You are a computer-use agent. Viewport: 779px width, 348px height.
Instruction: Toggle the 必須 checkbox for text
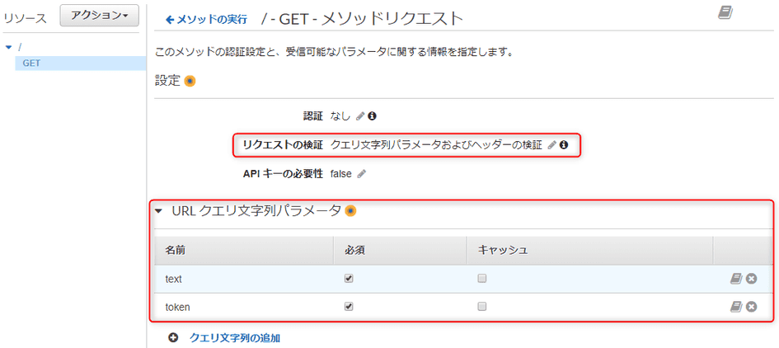pos(348,279)
